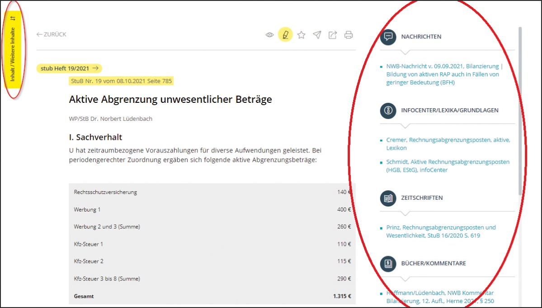Activate the yellow highlighter marker tool
The image size is (542, 308).
[285, 34]
